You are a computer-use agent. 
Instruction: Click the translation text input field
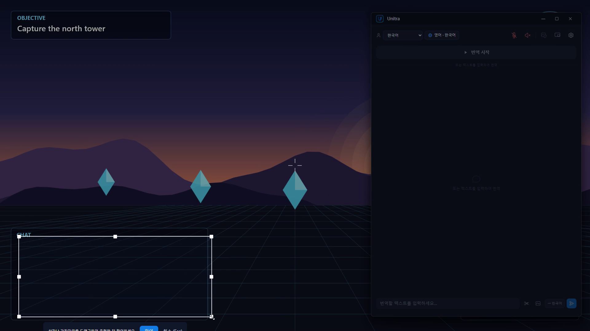tap(448, 303)
